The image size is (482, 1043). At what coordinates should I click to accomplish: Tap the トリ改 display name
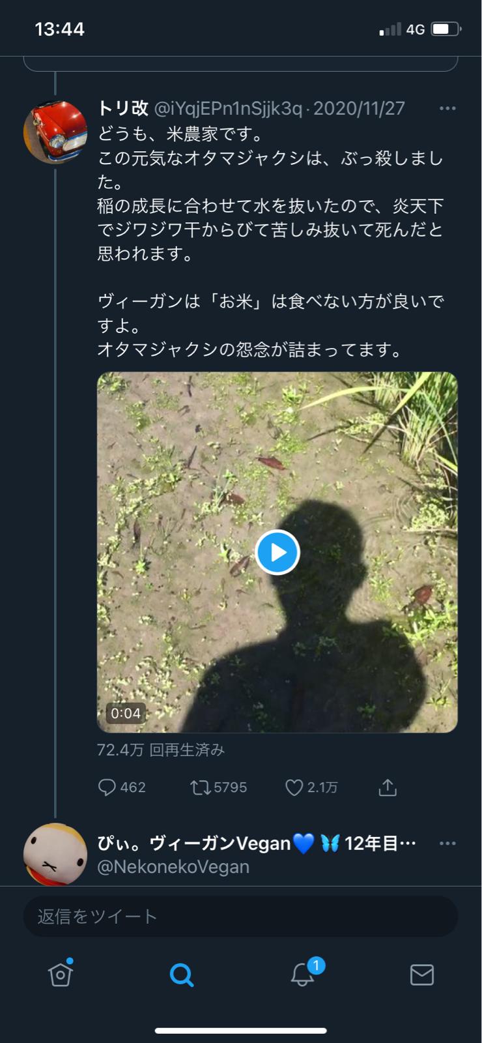tap(123, 108)
